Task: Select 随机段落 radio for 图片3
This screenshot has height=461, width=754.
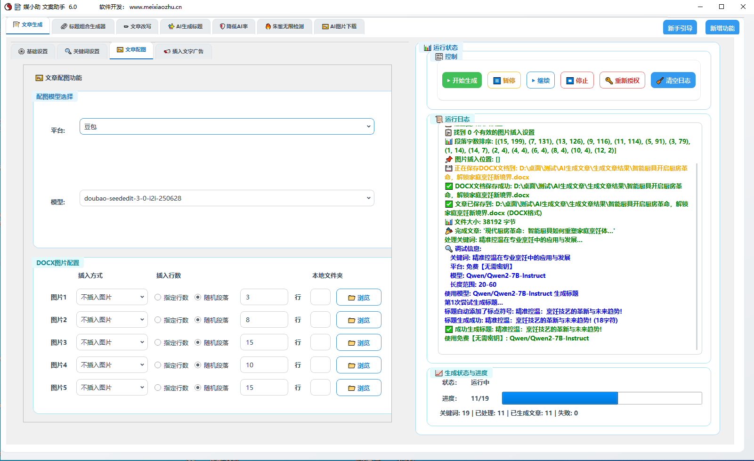Action: [x=198, y=343]
